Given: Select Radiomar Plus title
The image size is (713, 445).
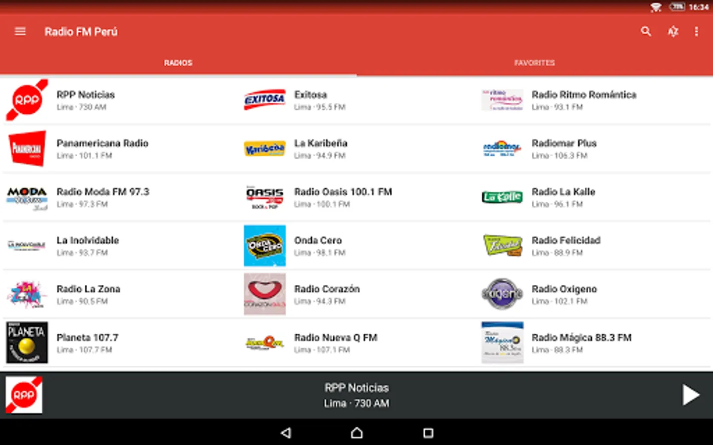Looking at the screenshot, I should [x=564, y=143].
